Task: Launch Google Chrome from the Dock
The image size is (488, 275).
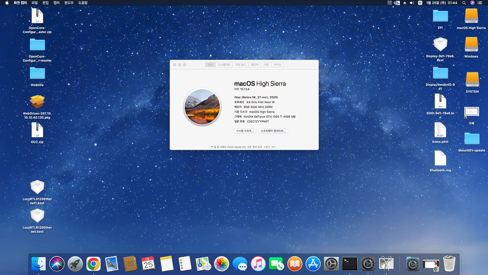Action: [x=94, y=264]
